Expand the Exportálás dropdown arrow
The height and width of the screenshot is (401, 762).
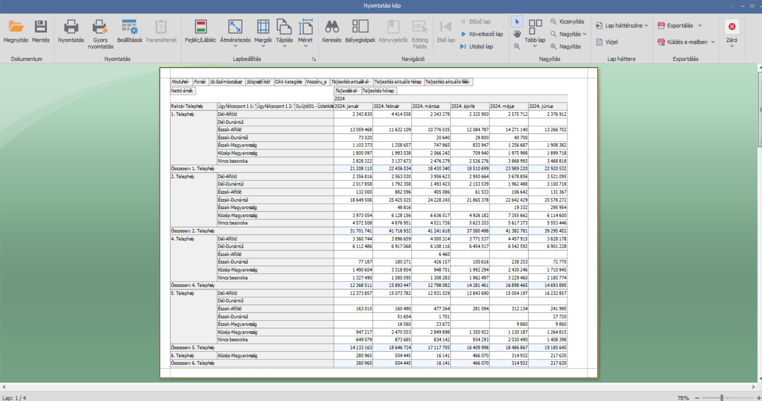point(700,26)
